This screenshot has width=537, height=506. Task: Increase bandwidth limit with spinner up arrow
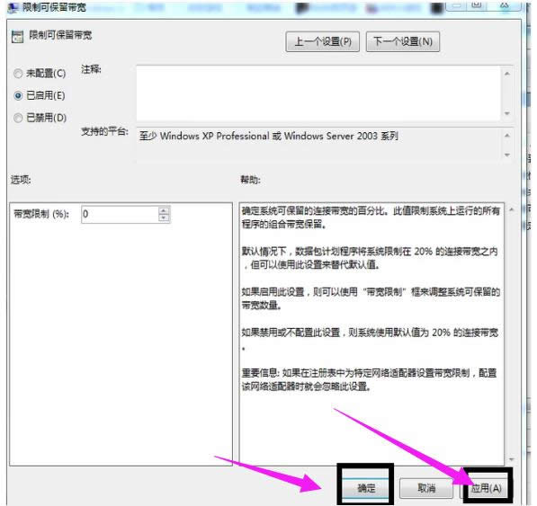[164, 210]
